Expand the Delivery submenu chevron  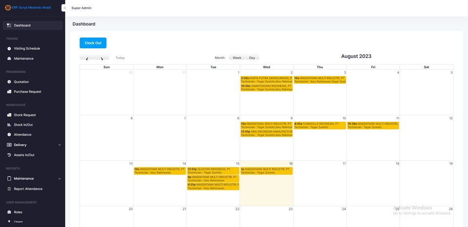coord(59,145)
